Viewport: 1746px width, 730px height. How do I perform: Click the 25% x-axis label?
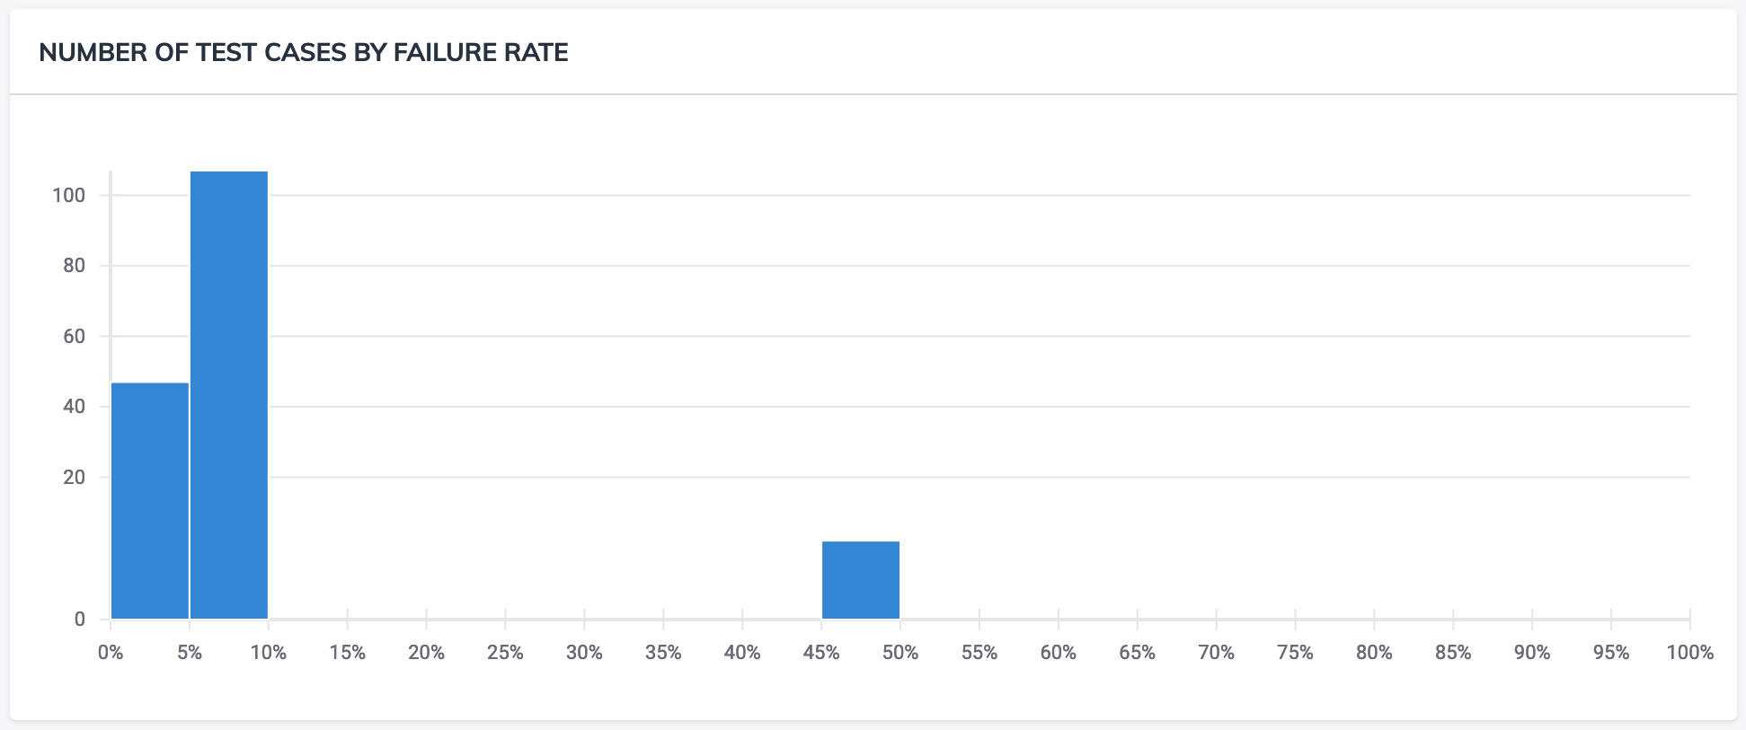pos(505,653)
